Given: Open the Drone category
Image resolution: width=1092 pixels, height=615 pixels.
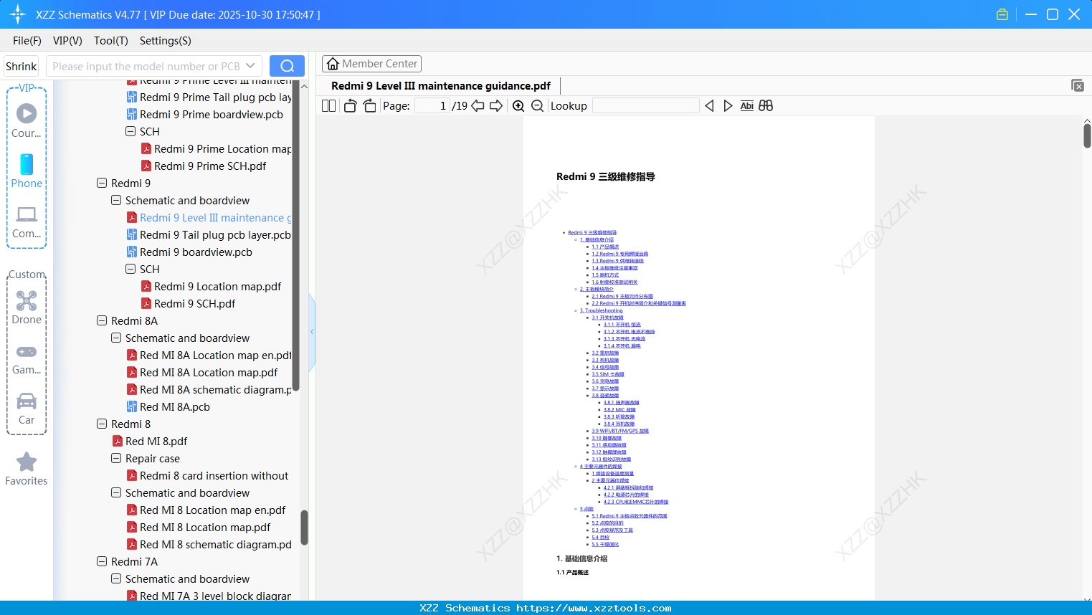Looking at the screenshot, I should pos(27,308).
